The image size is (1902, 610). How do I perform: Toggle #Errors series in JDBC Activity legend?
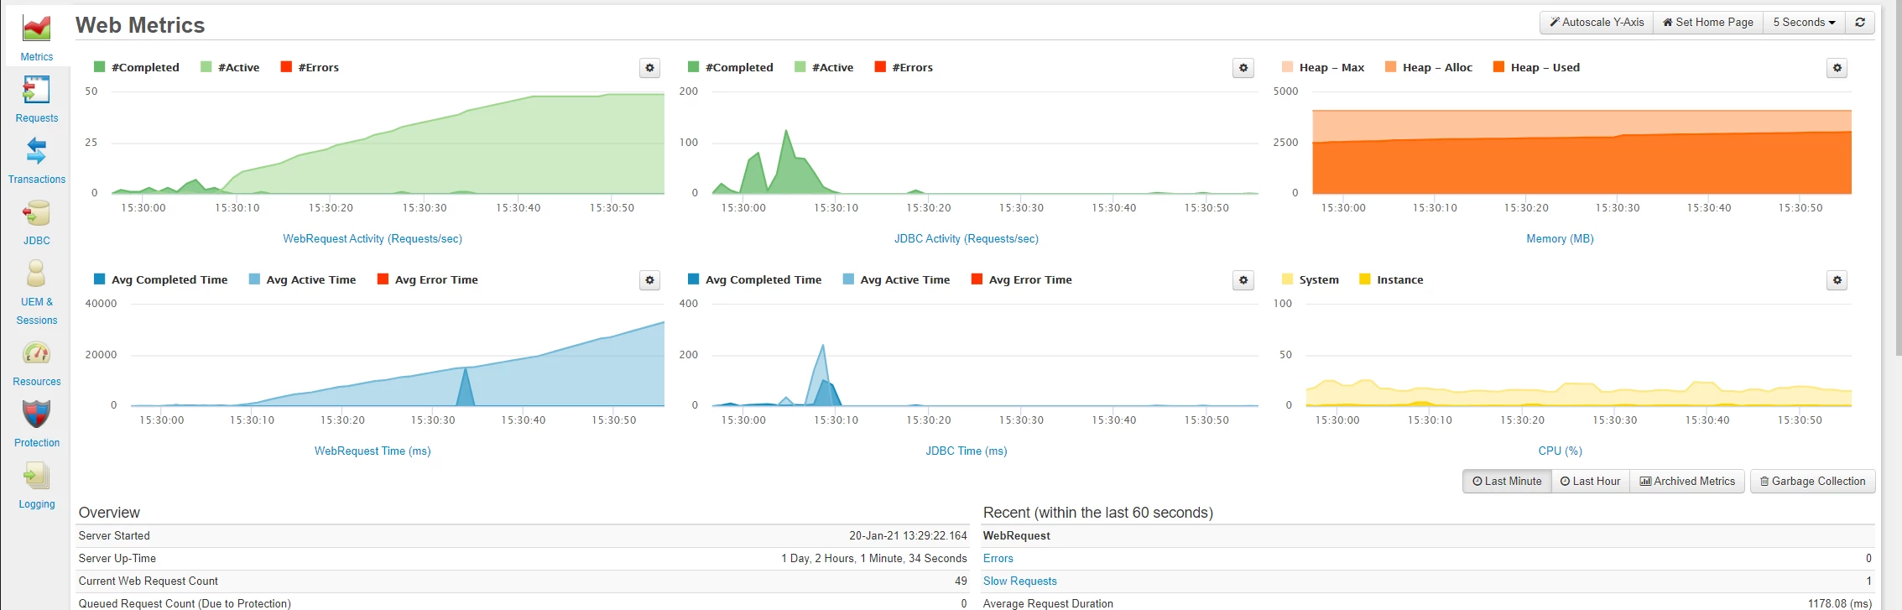pos(904,67)
